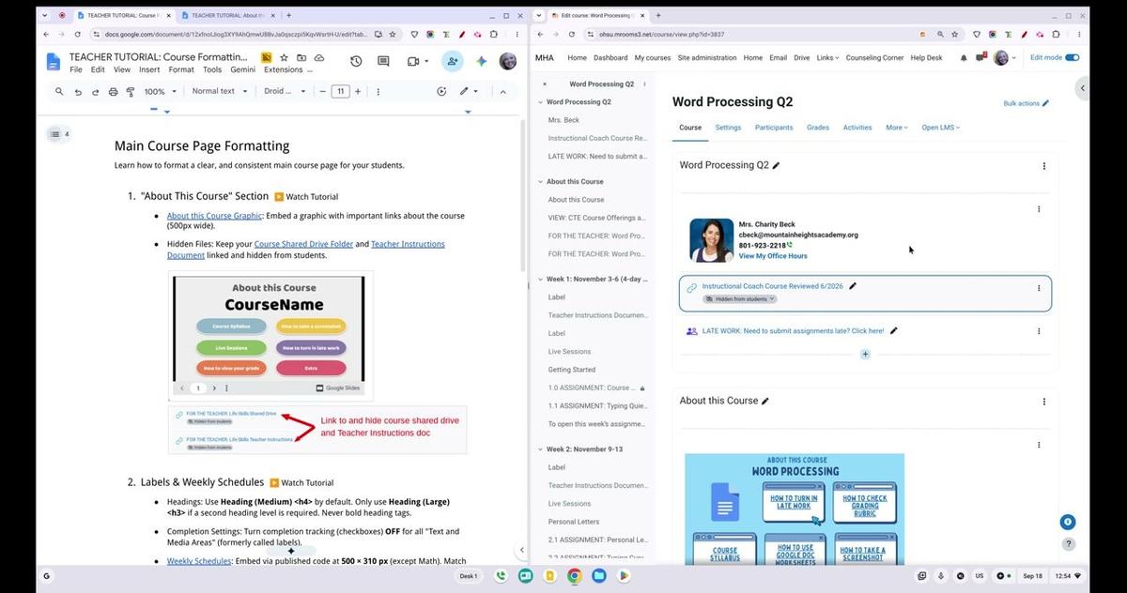Image resolution: width=1127 pixels, height=593 pixels.
Task: Open three-dot menu for Instructional Coach item
Action: 1039,288
